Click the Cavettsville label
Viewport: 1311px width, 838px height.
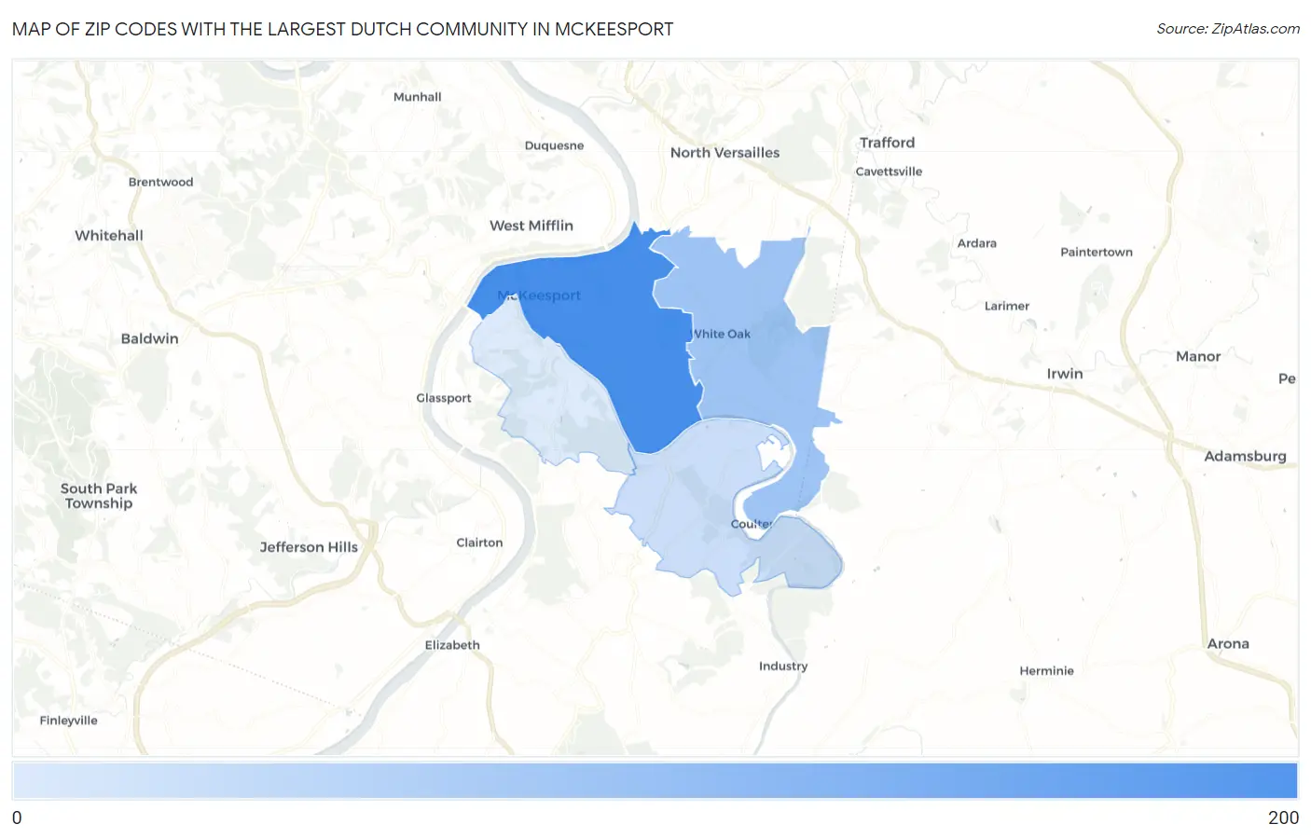click(x=889, y=172)
